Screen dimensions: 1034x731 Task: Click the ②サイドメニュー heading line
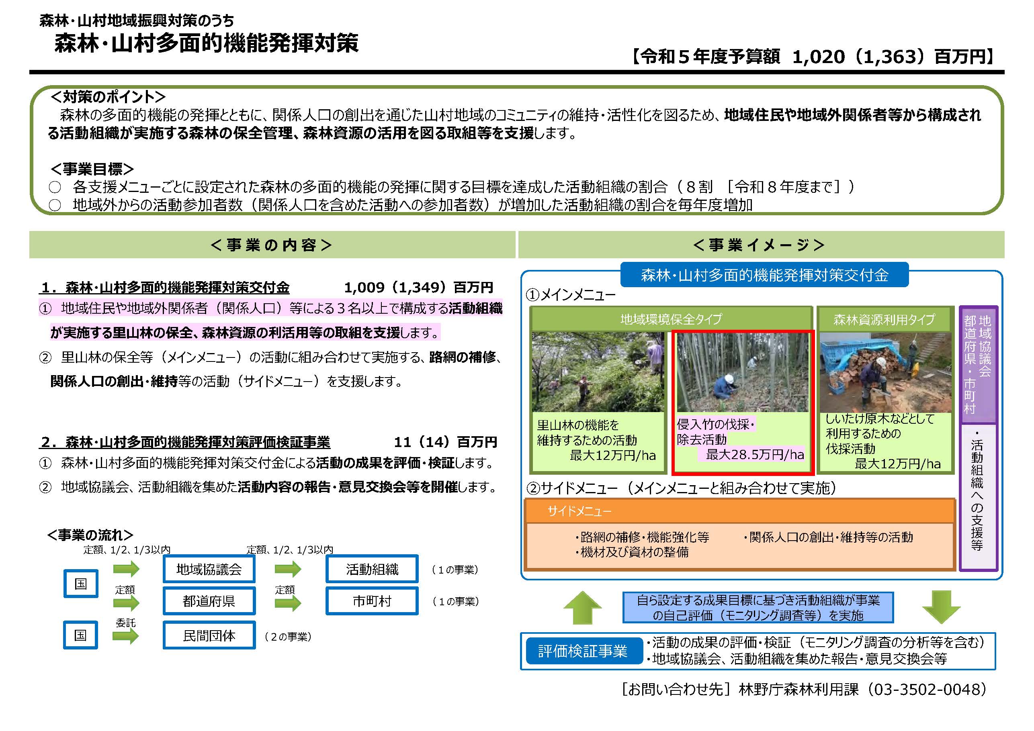[x=682, y=488]
